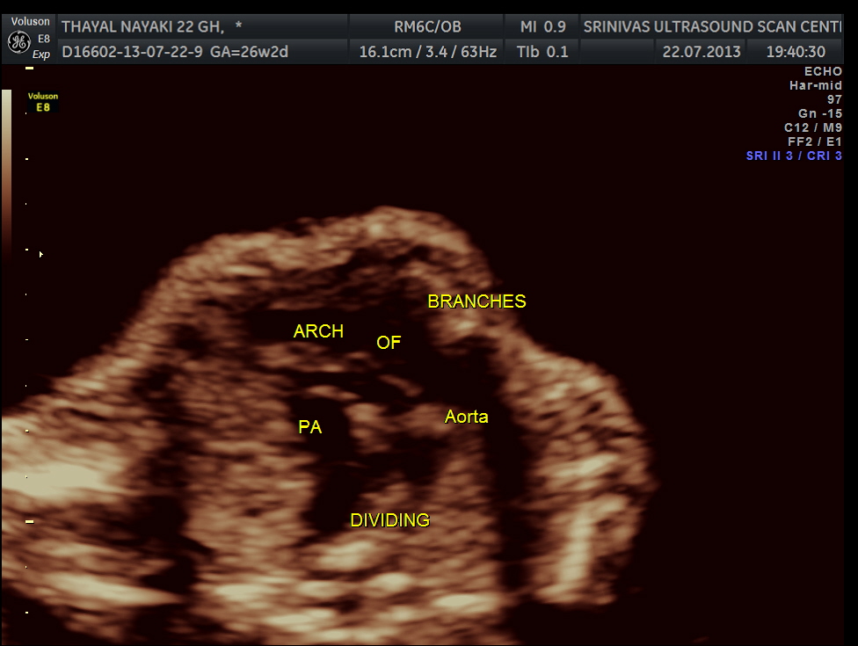This screenshot has width=858, height=646.
Task: Click the GE logo in the header
Action: coord(18,41)
